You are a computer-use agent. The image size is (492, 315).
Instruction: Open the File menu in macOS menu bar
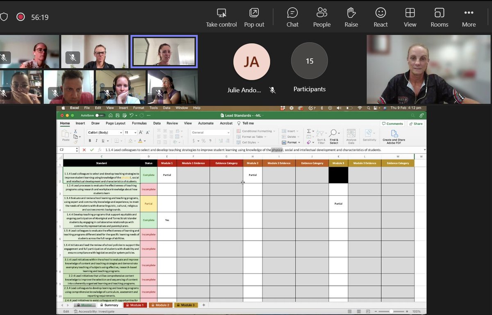tap(87, 108)
